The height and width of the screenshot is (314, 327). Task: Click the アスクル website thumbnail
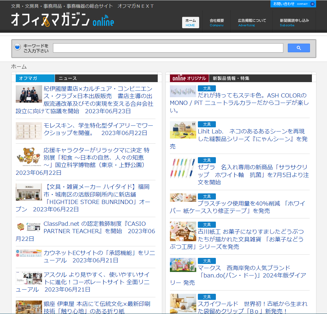tap(29, 278)
